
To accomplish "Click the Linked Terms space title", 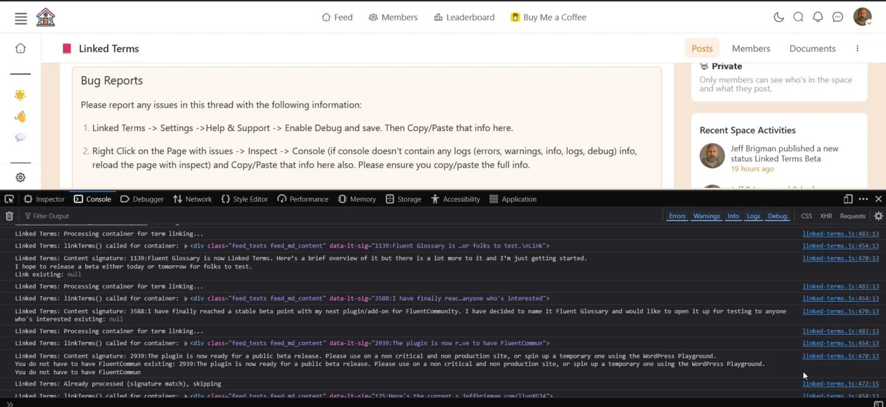I will click(108, 48).
